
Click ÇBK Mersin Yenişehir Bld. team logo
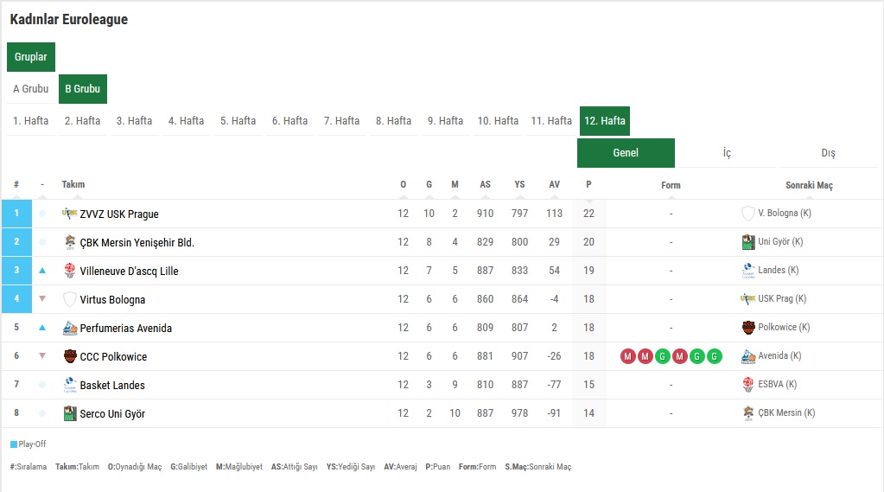click(x=70, y=242)
